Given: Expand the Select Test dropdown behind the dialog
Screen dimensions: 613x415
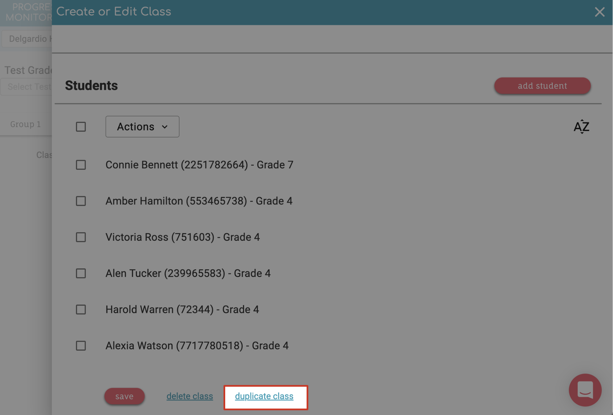Looking at the screenshot, I should (27, 87).
